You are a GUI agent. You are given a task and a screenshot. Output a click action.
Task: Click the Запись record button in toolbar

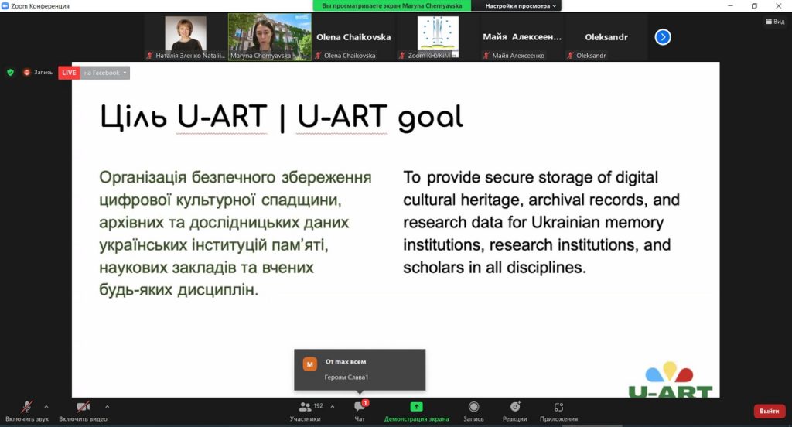(473, 412)
